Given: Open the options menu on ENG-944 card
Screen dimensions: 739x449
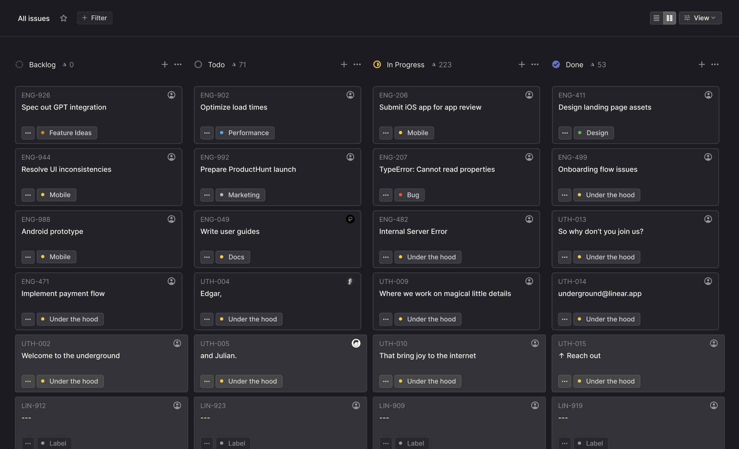Looking at the screenshot, I should [28, 195].
